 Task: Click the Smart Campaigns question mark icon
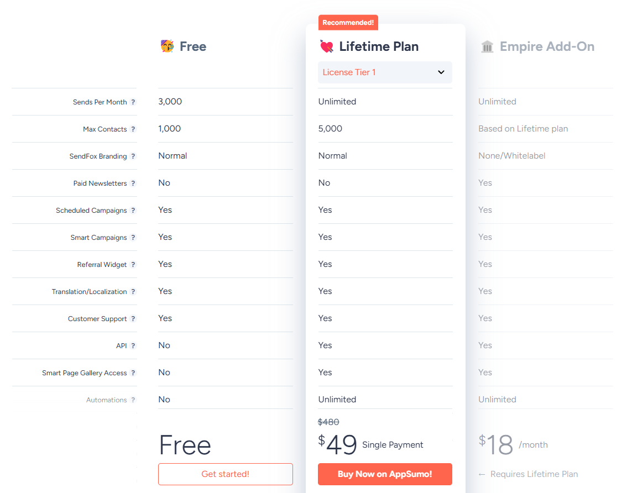pos(133,238)
